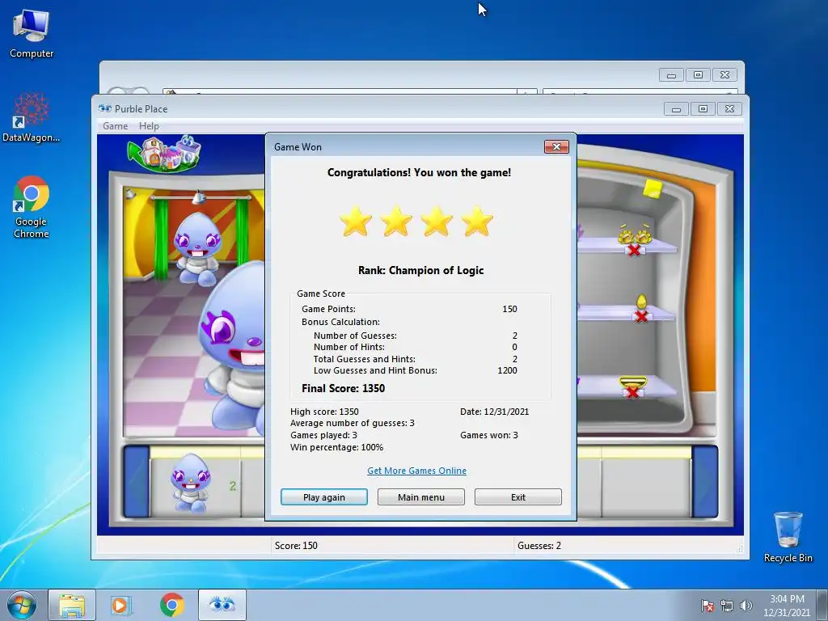
Task: Click the Main menu button
Action: (x=420, y=497)
